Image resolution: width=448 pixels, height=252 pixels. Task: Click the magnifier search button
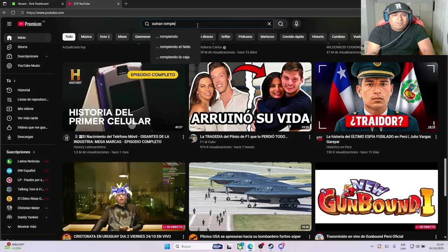point(281,24)
